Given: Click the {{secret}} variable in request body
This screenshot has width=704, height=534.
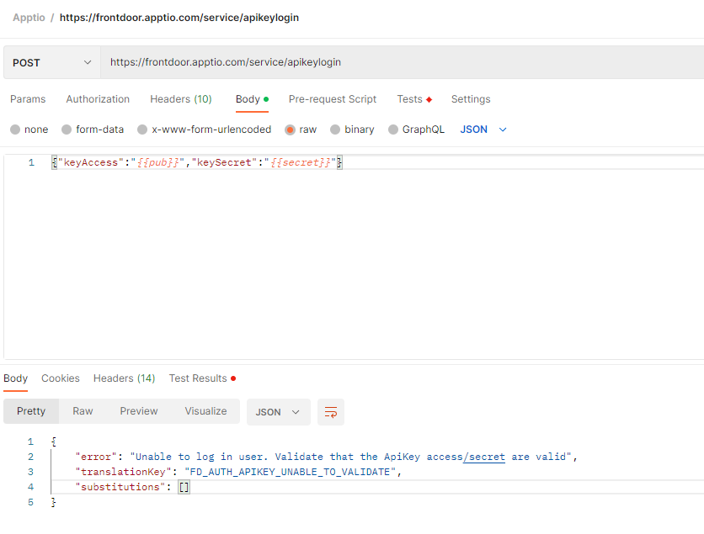Looking at the screenshot, I should (x=301, y=162).
